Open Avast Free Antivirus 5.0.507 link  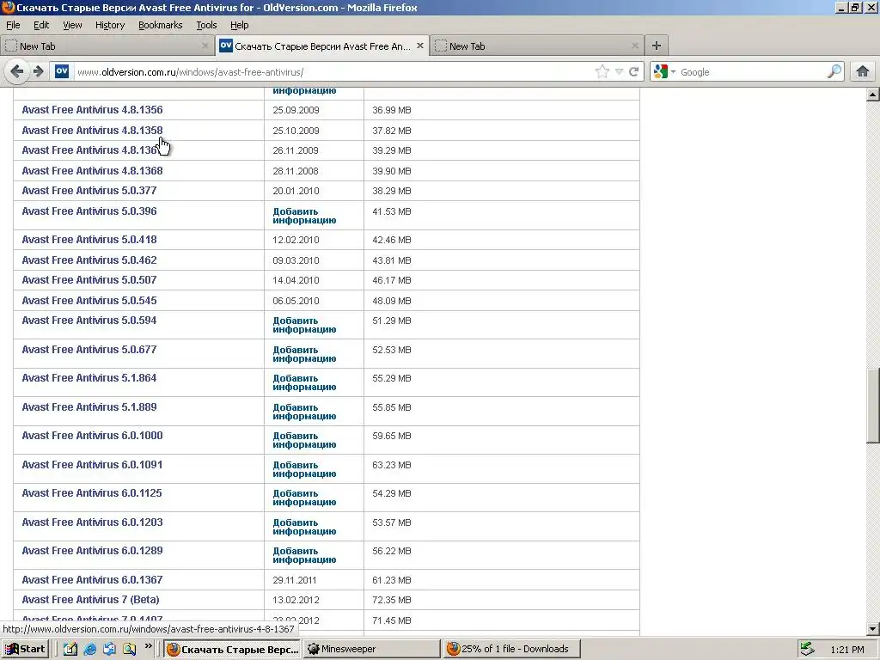(89, 280)
